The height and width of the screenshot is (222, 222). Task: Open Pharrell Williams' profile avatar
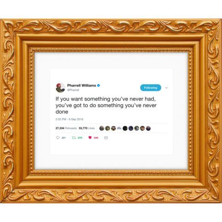(x=60, y=88)
